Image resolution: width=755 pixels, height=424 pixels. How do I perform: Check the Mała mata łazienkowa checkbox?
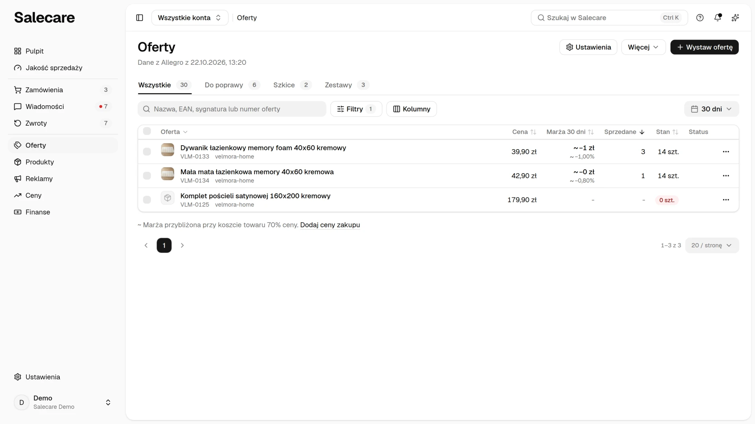pos(147,175)
